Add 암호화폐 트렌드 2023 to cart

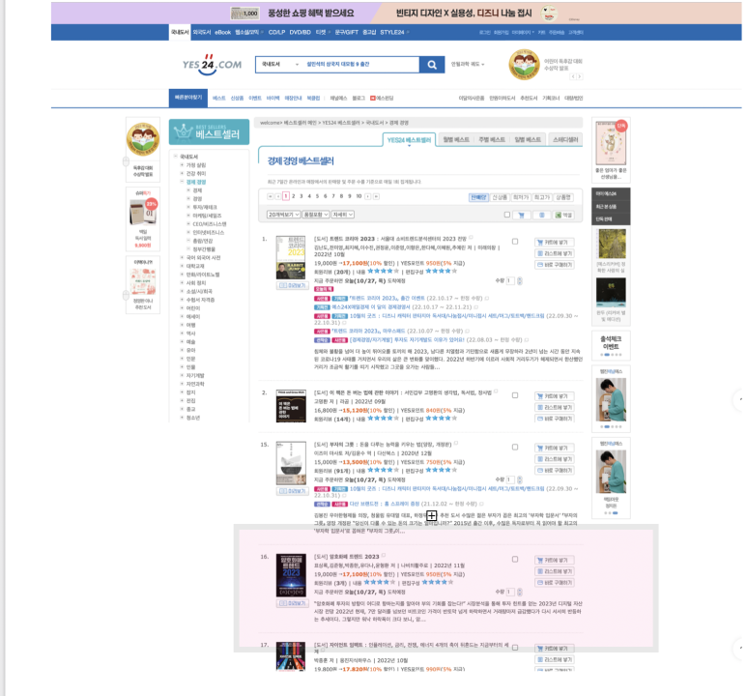[555, 560]
